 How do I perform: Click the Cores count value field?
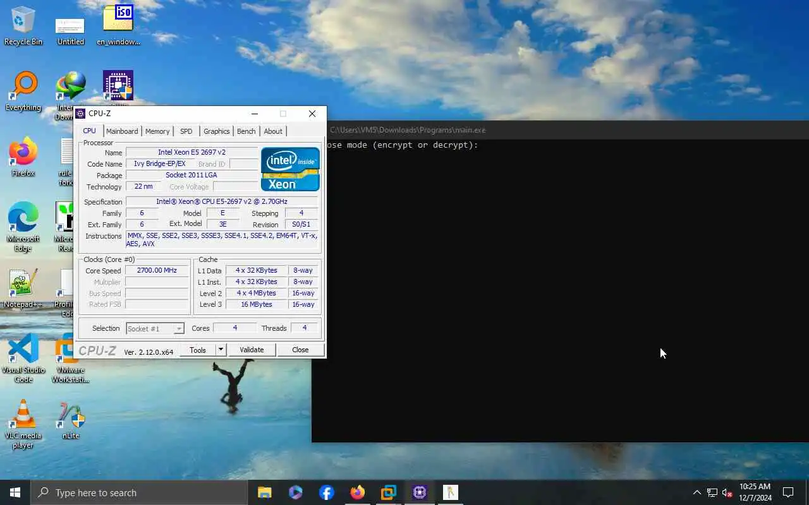[234, 328]
